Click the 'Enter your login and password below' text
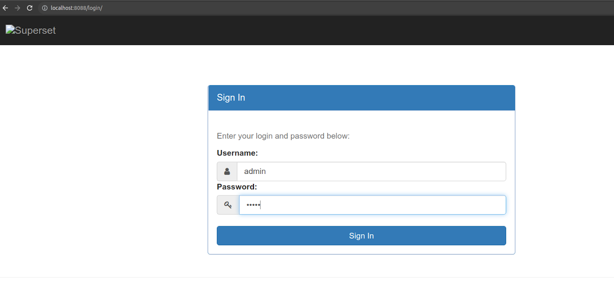Screen dimensions: 614x281 pyautogui.click(x=283, y=136)
